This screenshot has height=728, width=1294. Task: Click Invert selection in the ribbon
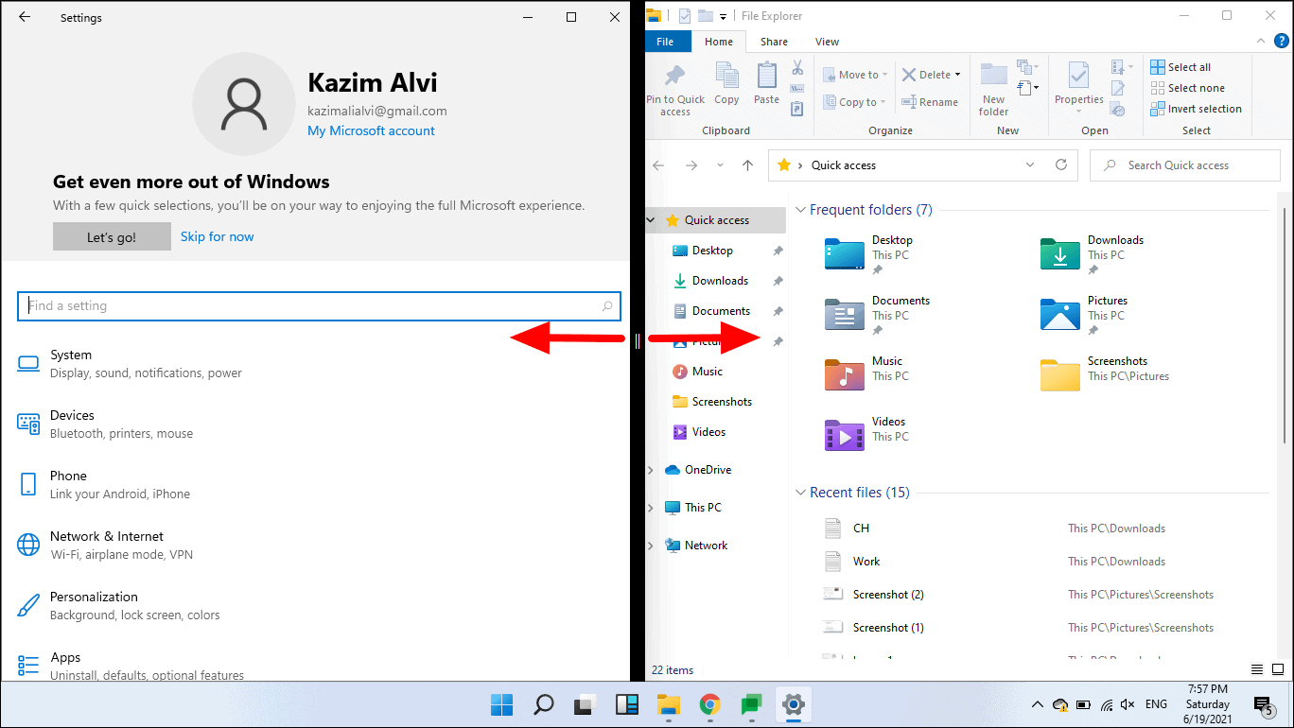point(1196,109)
